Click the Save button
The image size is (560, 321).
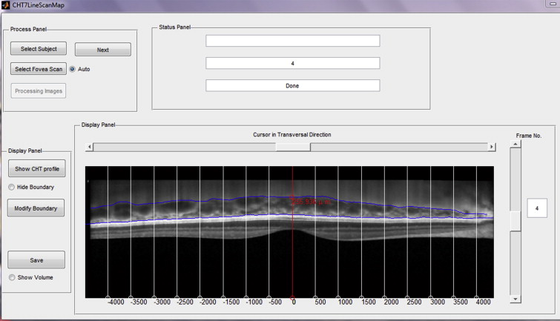36,260
